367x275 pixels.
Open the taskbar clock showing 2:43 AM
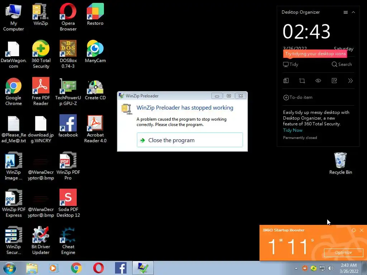click(349, 268)
